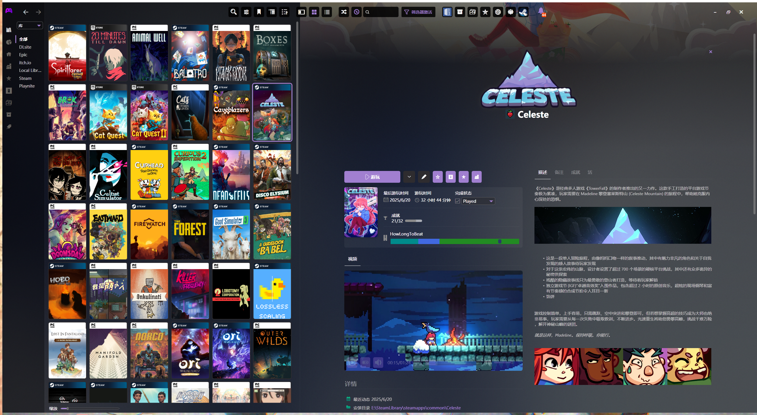Click the purple 游玩 play button
This screenshot has width=757, height=415.
tap(372, 177)
